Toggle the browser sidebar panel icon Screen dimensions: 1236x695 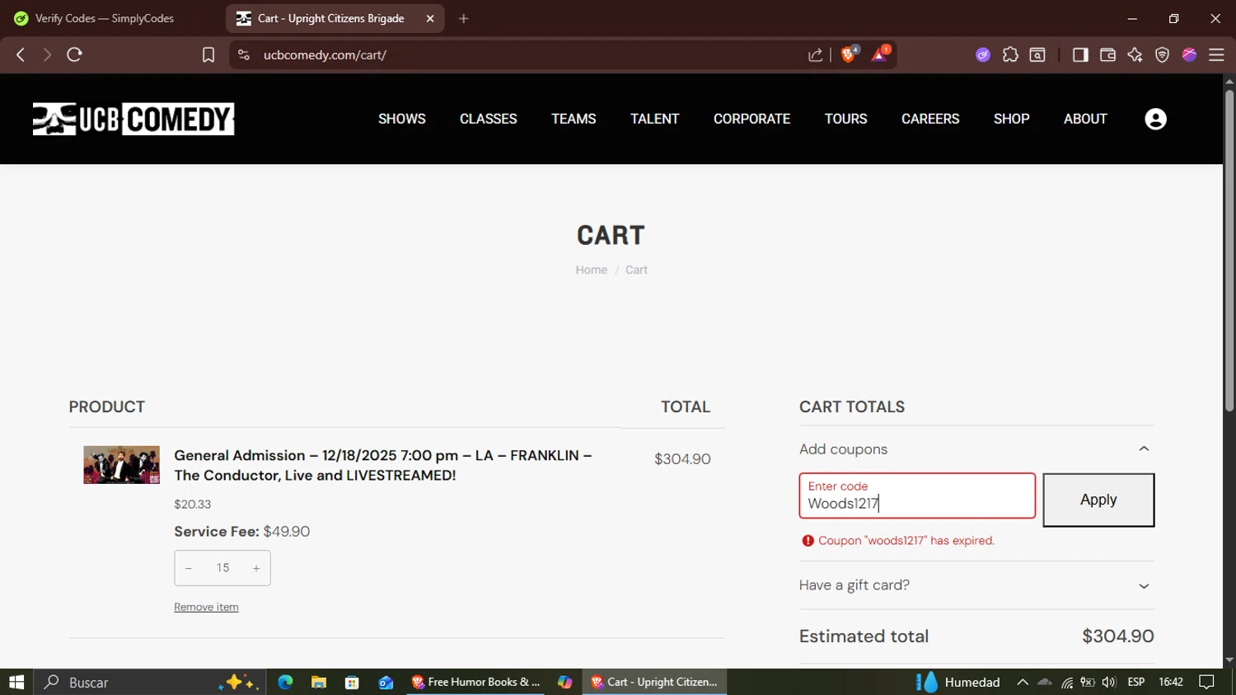[1080, 54]
